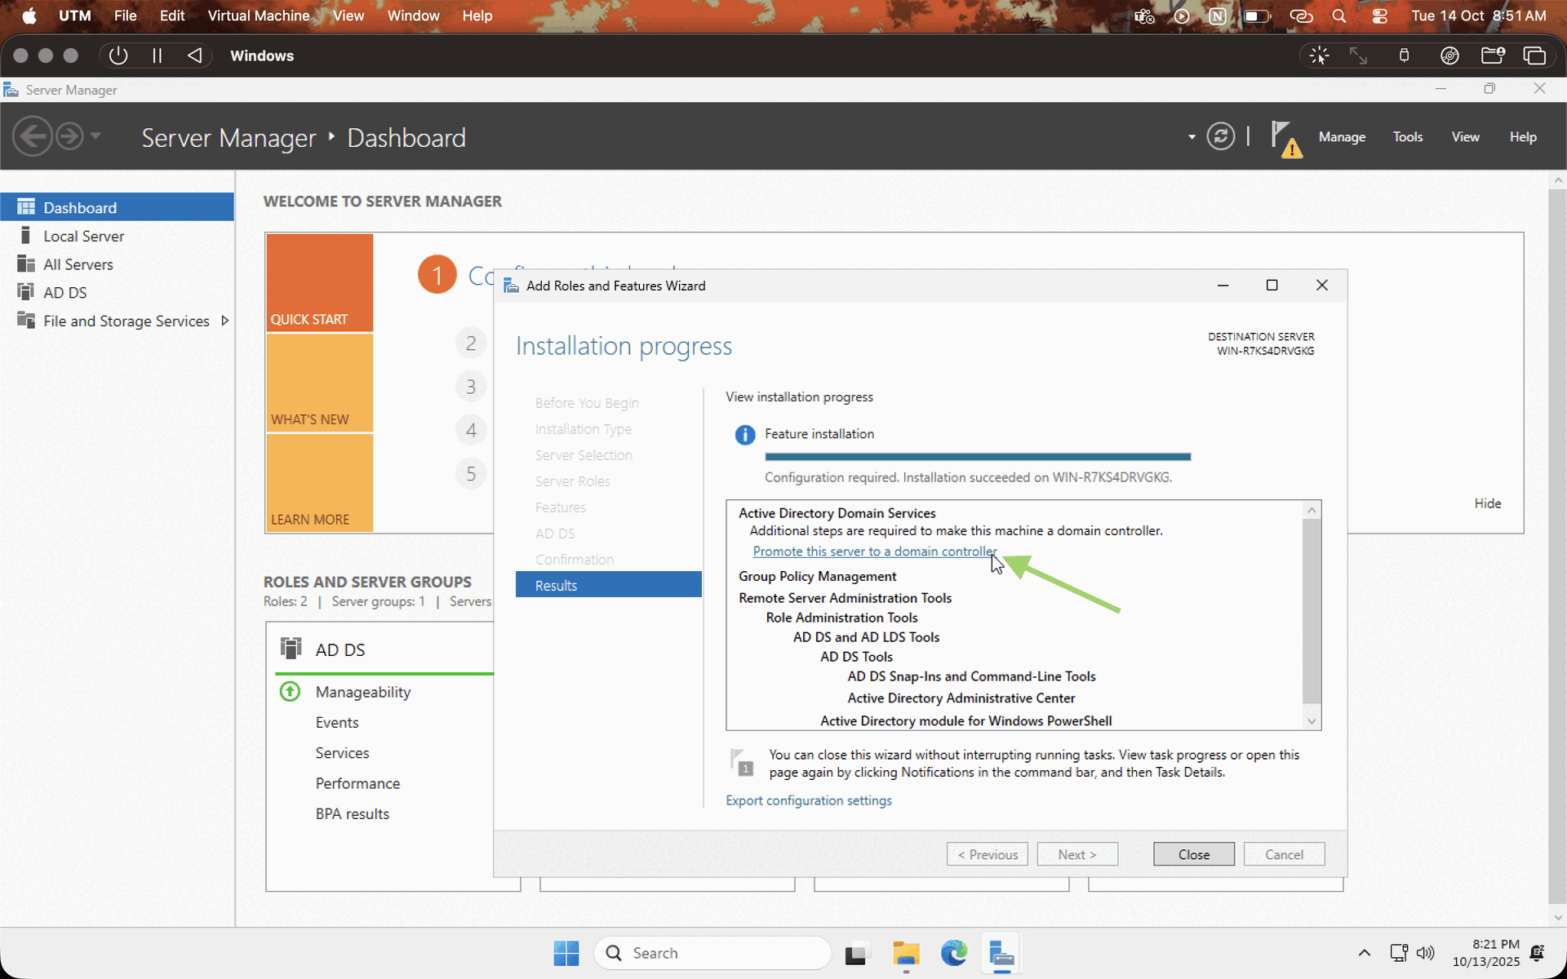The width and height of the screenshot is (1567, 979).
Task: Click Export configuration settings link
Action: 808,800
